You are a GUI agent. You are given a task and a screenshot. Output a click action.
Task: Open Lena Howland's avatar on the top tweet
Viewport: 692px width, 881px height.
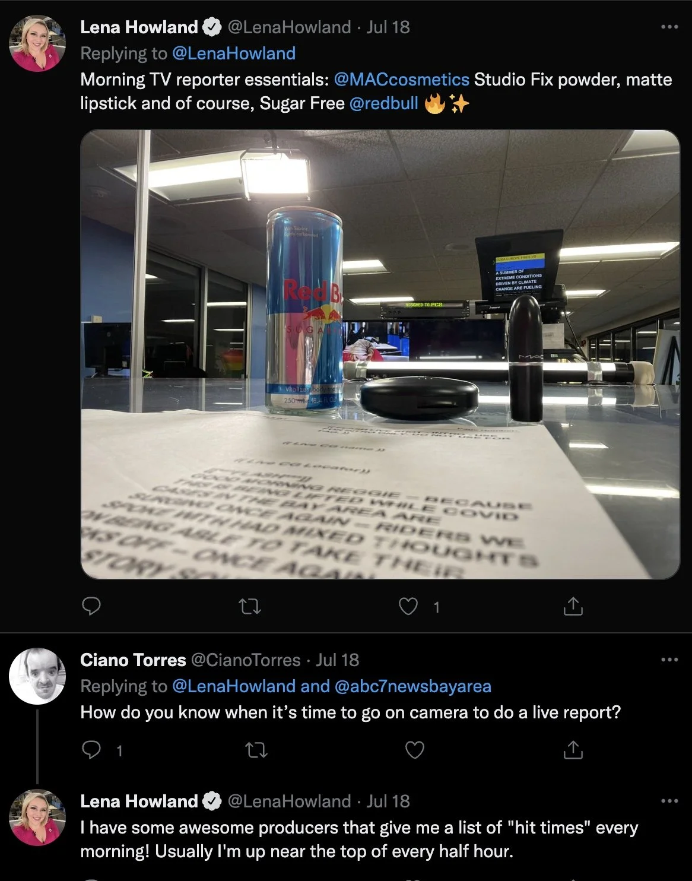[37, 43]
